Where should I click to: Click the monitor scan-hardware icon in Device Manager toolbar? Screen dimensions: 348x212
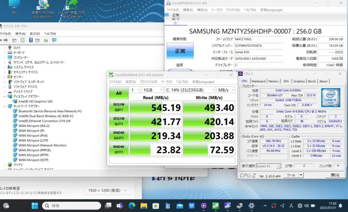54,40
